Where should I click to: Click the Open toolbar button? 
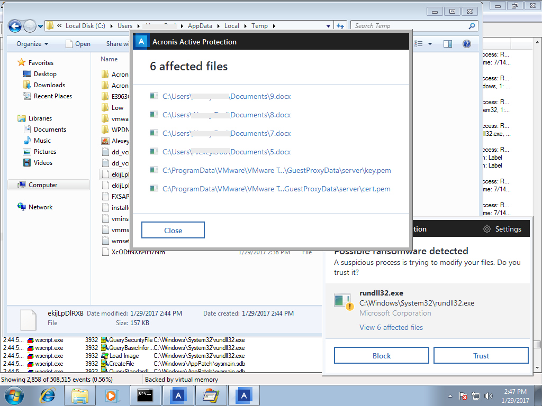(78, 44)
